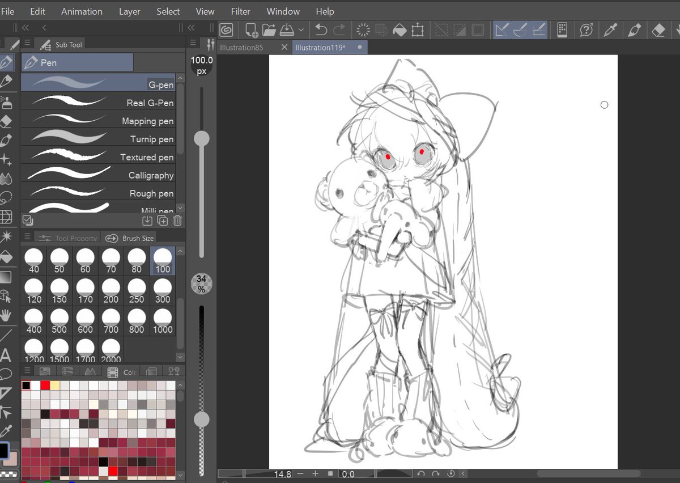Open the Save icon dropdown arrow
Image resolution: width=680 pixels, height=483 pixels.
(x=301, y=29)
